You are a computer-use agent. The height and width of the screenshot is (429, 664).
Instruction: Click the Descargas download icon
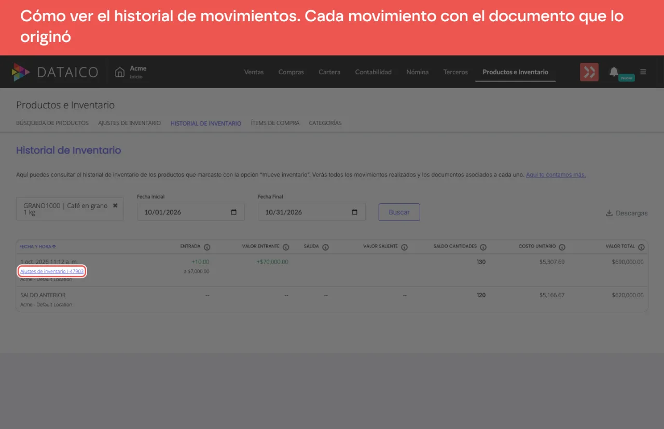coord(609,213)
